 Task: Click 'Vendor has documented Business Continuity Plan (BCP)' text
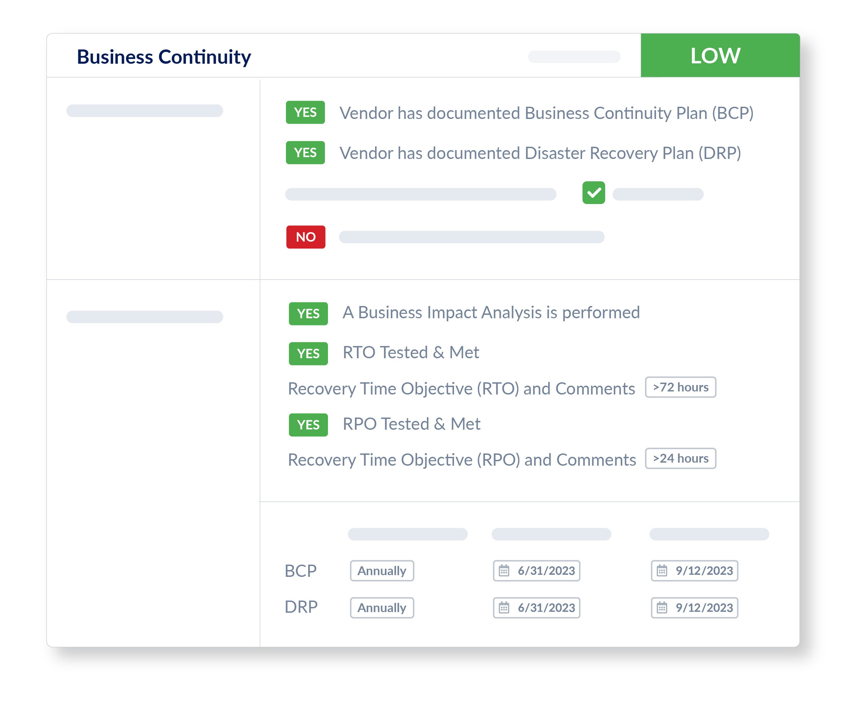(547, 113)
